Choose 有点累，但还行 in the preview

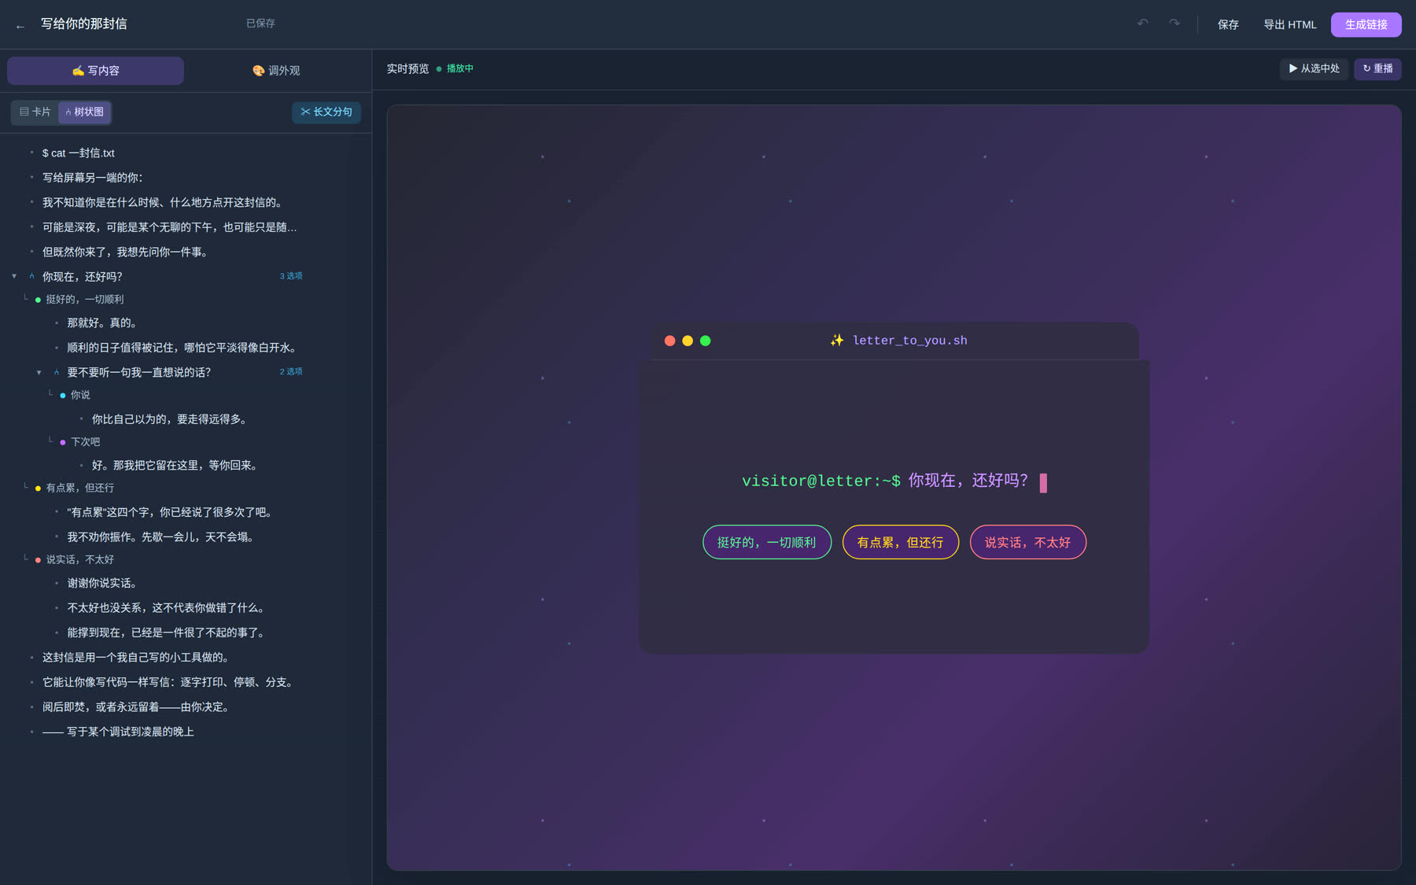tap(901, 542)
